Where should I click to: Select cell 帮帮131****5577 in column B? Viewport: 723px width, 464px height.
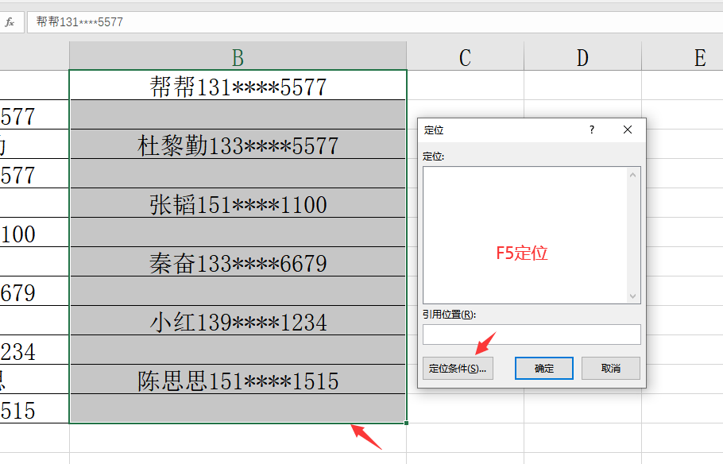click(238, 85)
